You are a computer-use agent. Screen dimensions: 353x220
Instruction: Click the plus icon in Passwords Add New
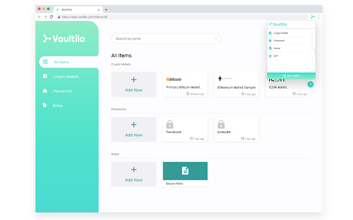pyautogui.click(x=133, y=125)
